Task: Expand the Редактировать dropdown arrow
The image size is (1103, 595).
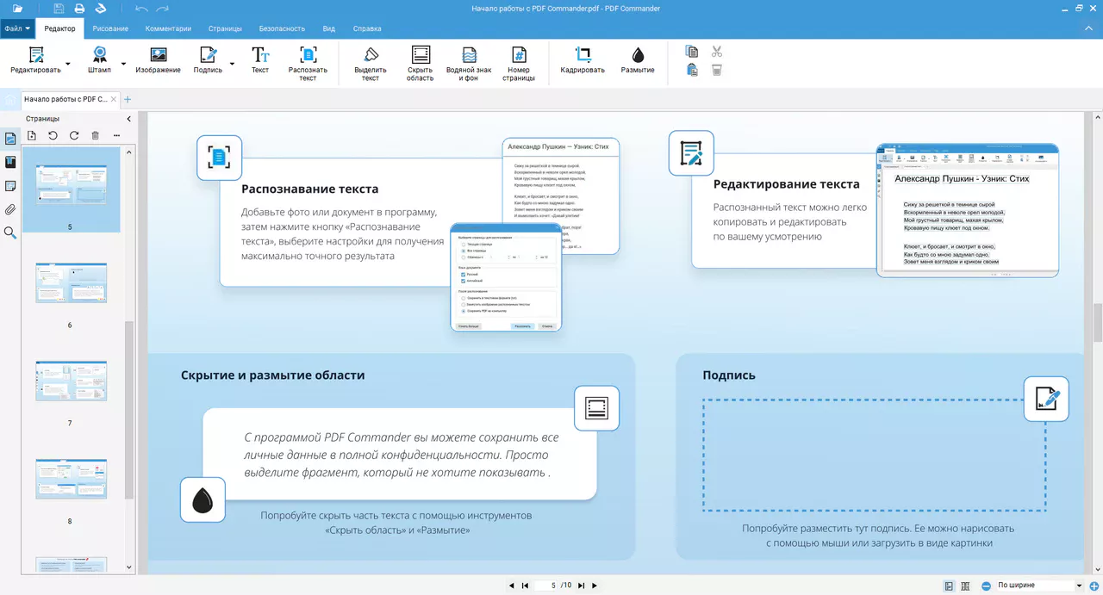Action: [69, 64]
